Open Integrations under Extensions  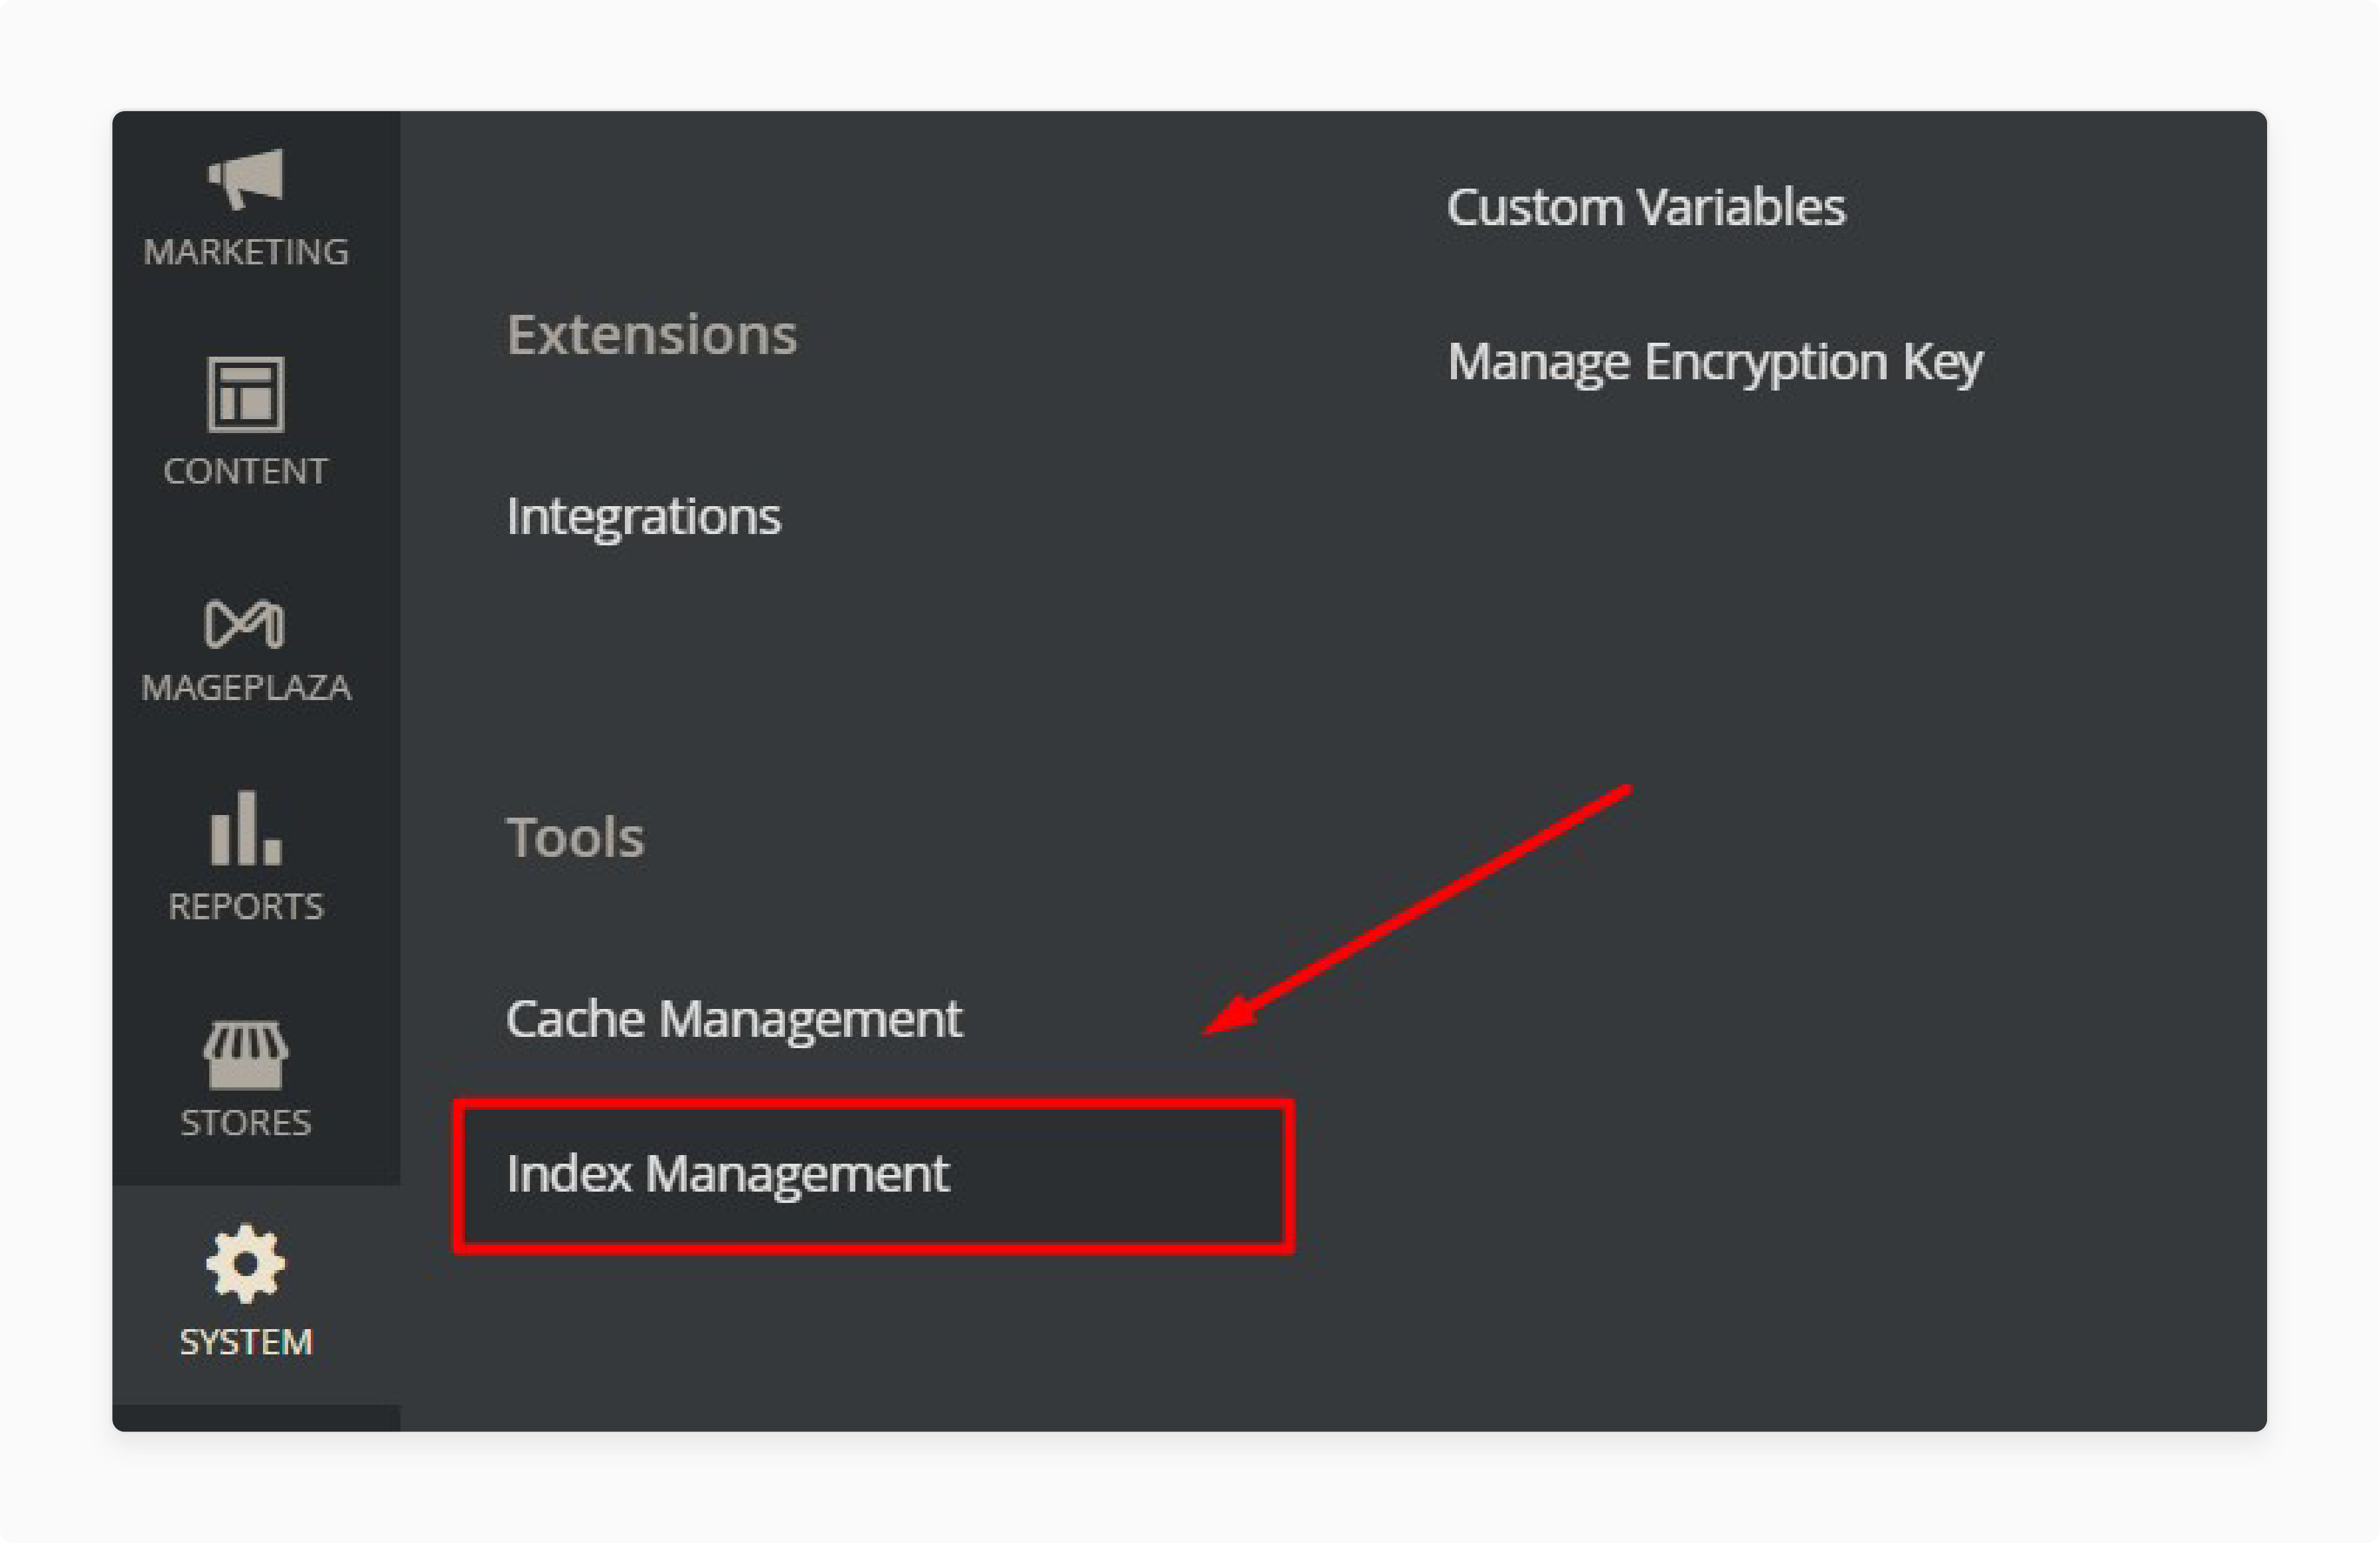tap(643, 517)
